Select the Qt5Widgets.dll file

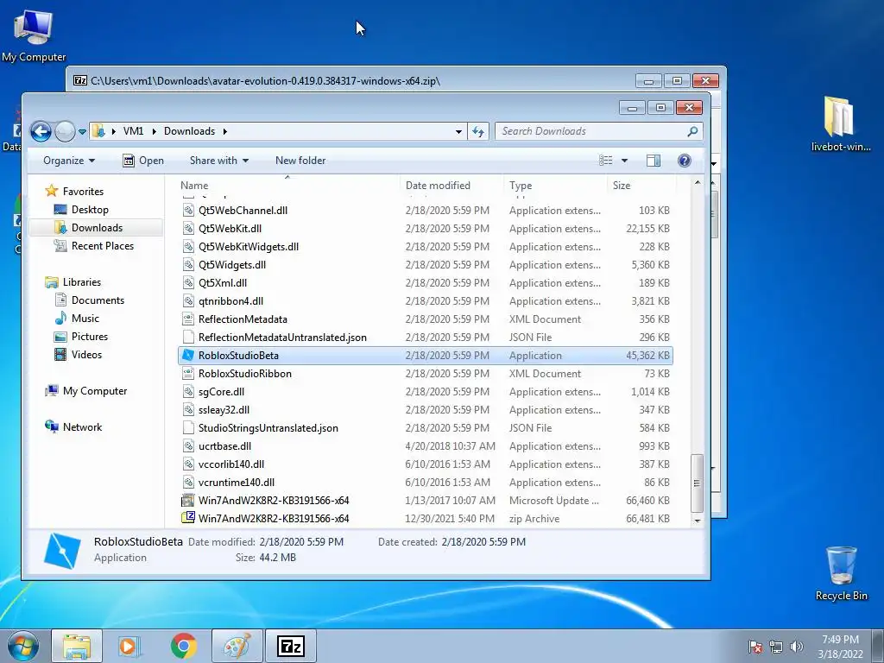pos(231,264)
